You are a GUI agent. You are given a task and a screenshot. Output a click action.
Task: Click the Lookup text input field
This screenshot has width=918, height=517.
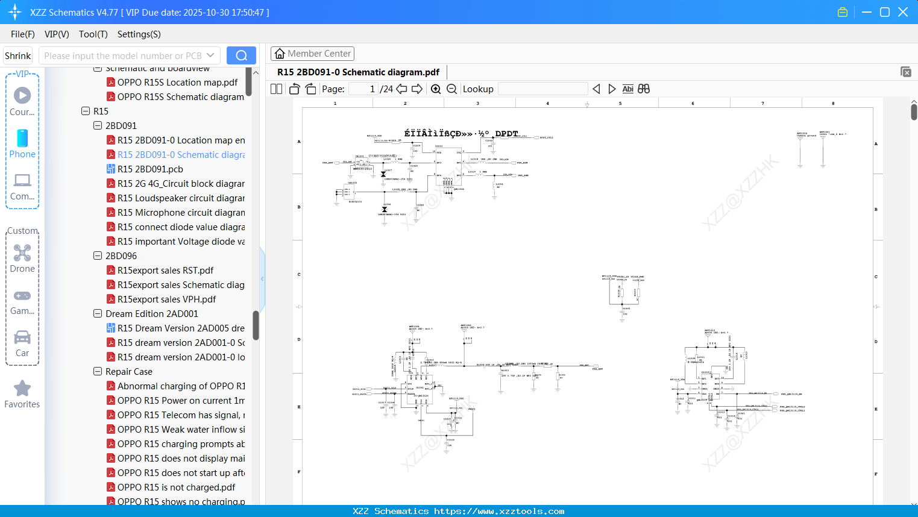tap(542, 89)
